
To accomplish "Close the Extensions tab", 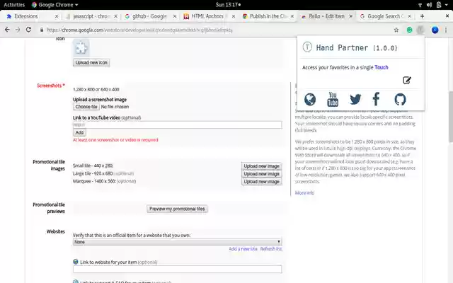I will pos(57,16).
